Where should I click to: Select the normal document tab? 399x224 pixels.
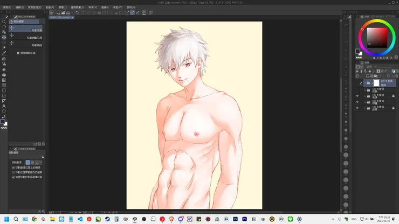61,17
